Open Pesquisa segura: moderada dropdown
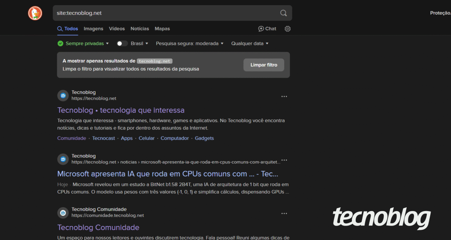This screenshot has width=451, height=240. coord(189,43)
